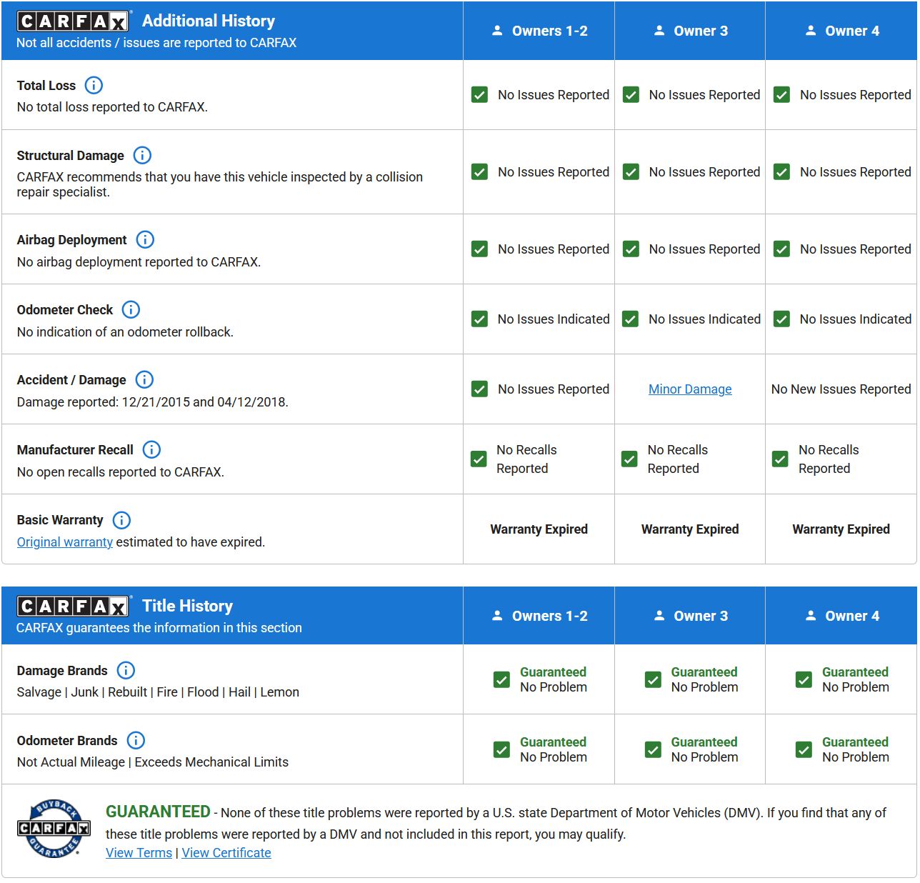This screenshot has width=920, height=883.
Task: Click the green "GUARANTEED" heading text
Action: click(x=158, y=812)
